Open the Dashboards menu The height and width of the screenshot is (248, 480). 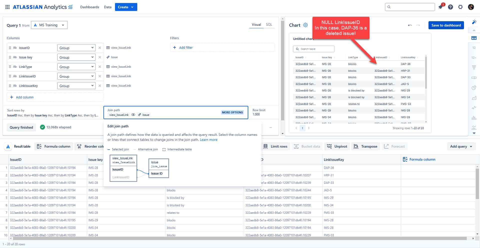point(89,7)
